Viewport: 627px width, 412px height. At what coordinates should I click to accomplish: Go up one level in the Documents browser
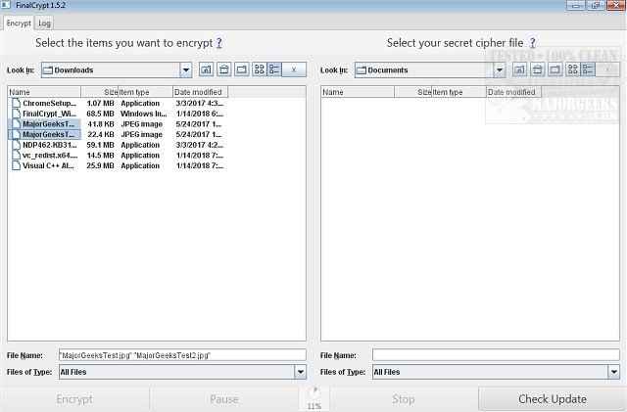click(520, 70)
